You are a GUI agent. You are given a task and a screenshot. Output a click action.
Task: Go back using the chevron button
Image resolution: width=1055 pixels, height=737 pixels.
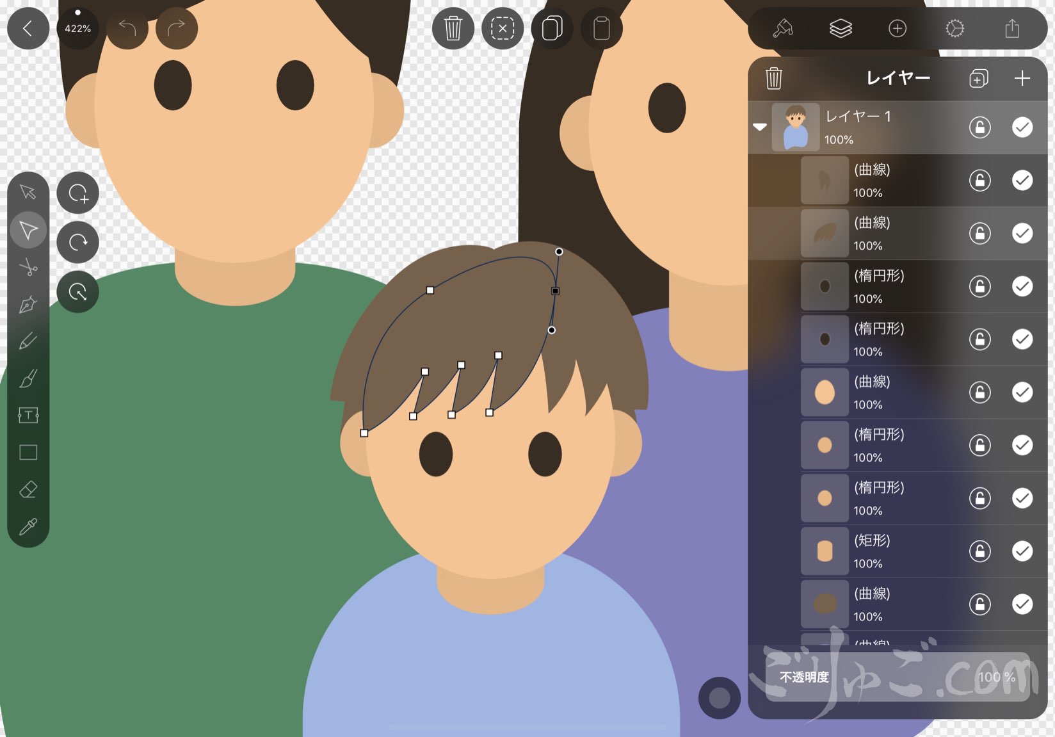click(x=28, y=28)
